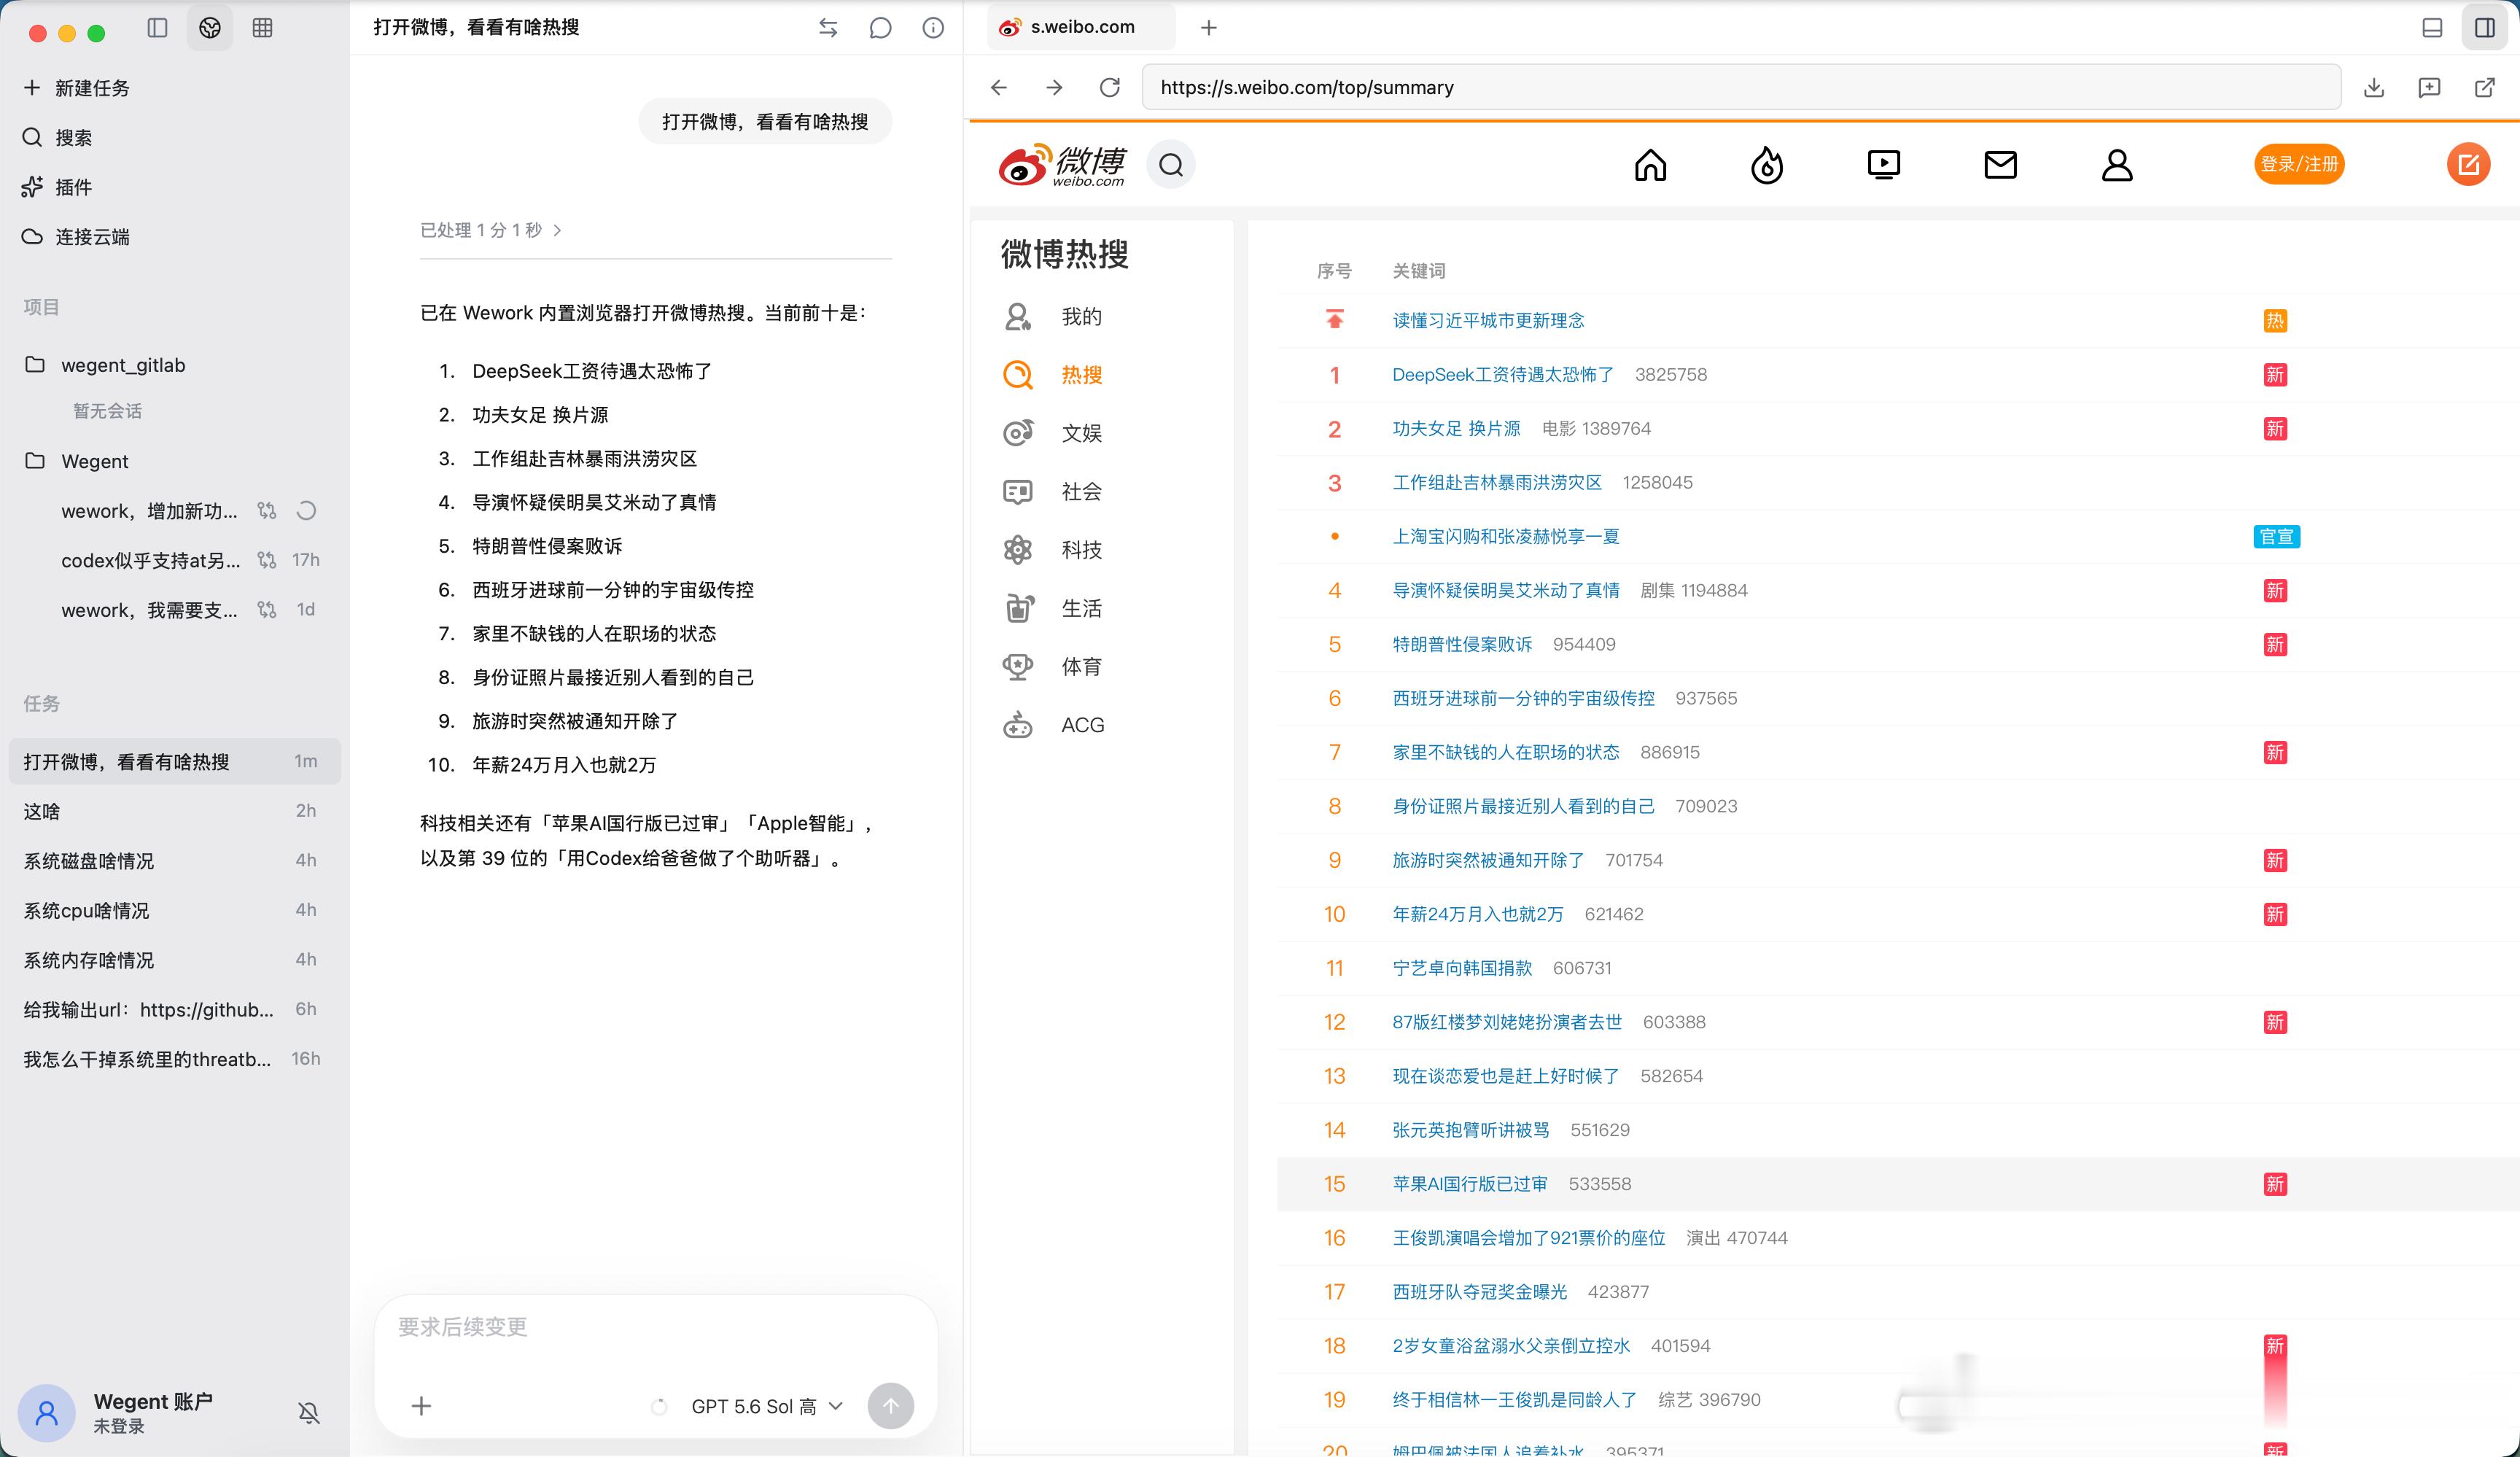Expand the wegent_gitlab project folder
The image size is (2520, 1457).
click(x=105, y=365)
